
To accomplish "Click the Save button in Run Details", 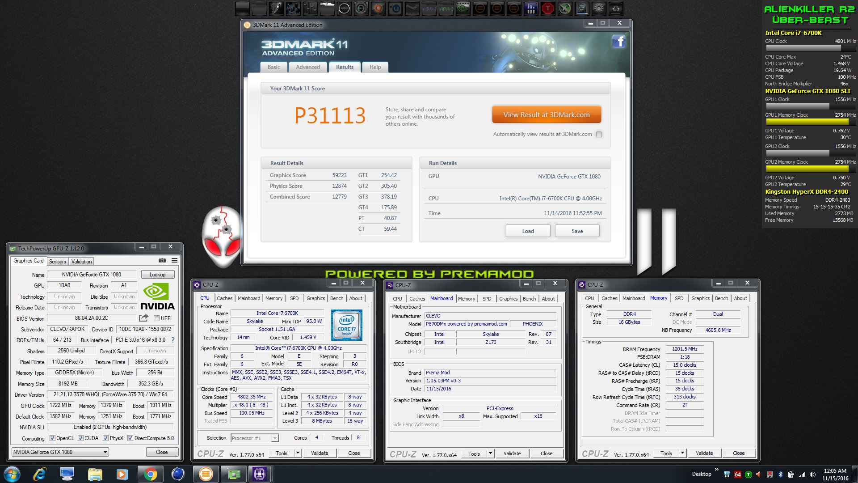I will pos(577,231).
